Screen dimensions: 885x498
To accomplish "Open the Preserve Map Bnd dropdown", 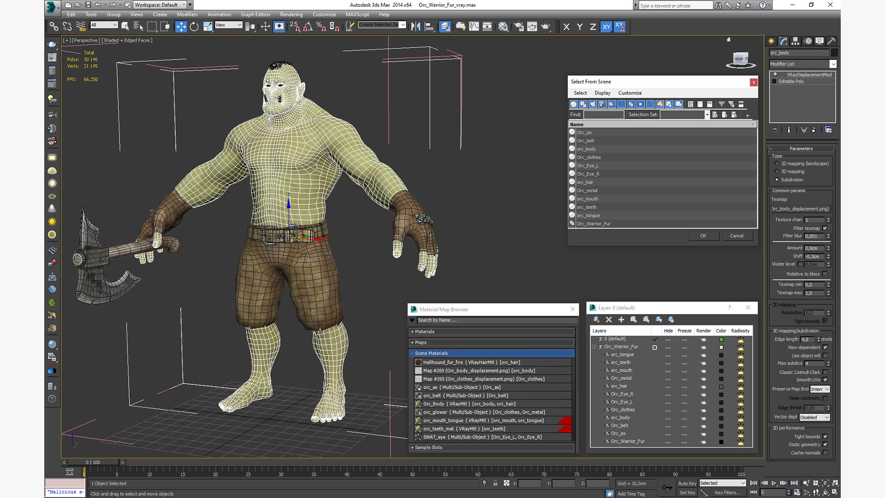I will coord(820,389).
